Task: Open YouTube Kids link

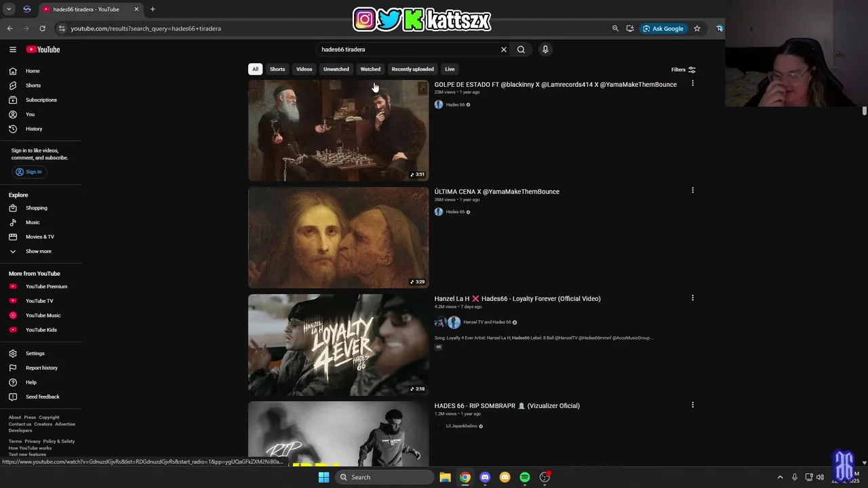Action: [x=41, y=330]
